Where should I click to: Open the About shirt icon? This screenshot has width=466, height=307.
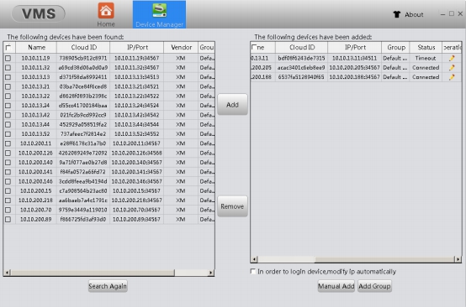[x=396, y=14]
